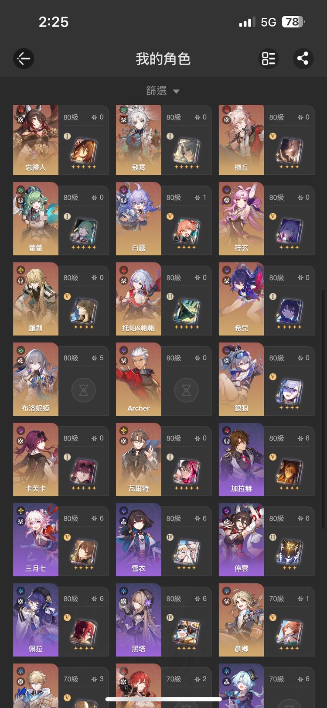Tap the back arrow icon

24,58
